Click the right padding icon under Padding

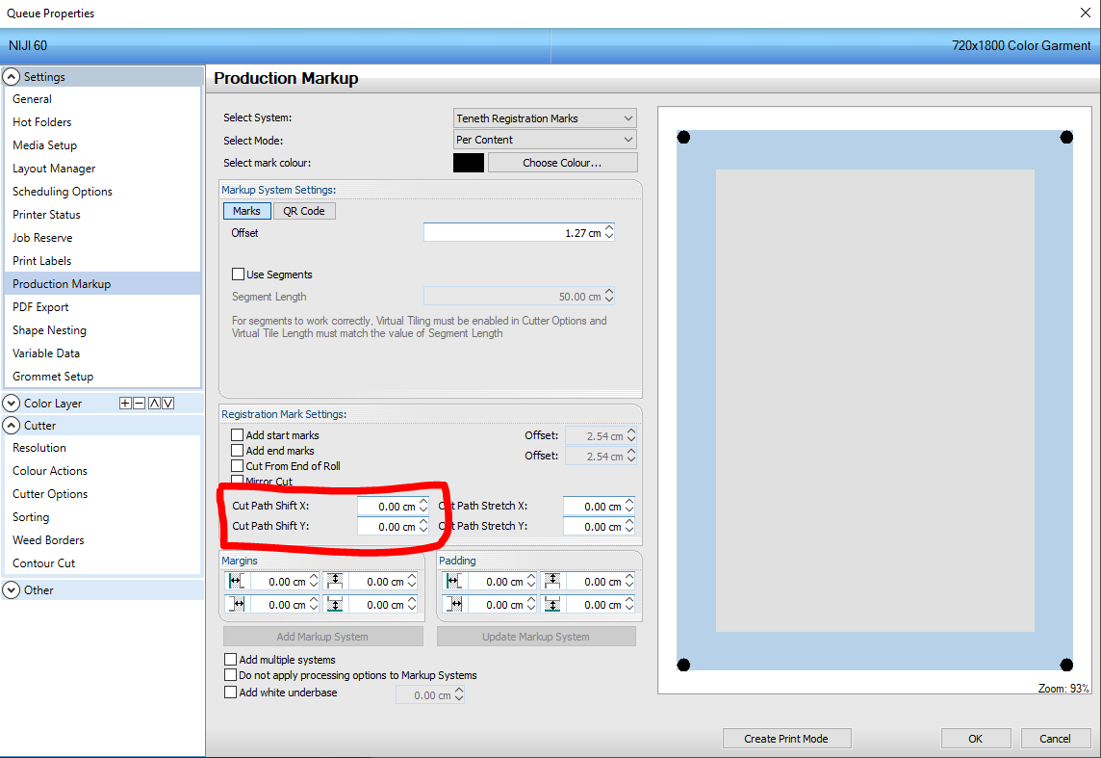tap(452, 604)
